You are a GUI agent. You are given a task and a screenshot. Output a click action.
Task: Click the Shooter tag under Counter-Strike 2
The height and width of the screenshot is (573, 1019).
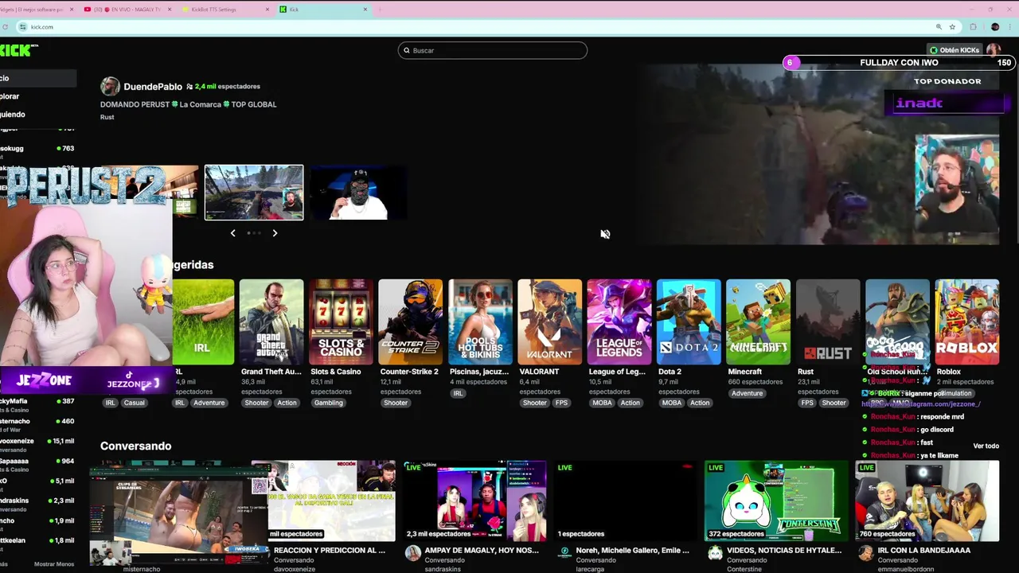tap(396, 403)
